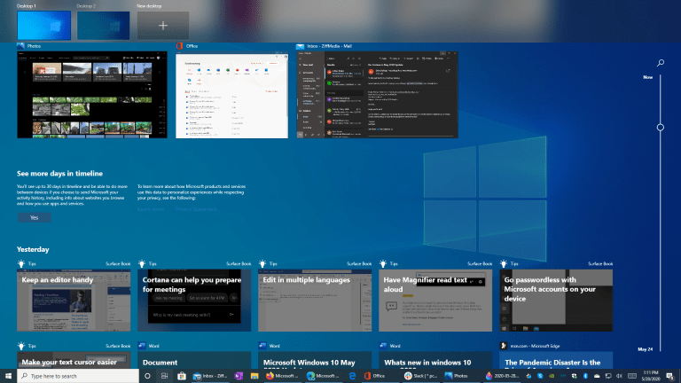
Task: Open Word Microsoft Windows 10 May activity
Action: [315, 361]
